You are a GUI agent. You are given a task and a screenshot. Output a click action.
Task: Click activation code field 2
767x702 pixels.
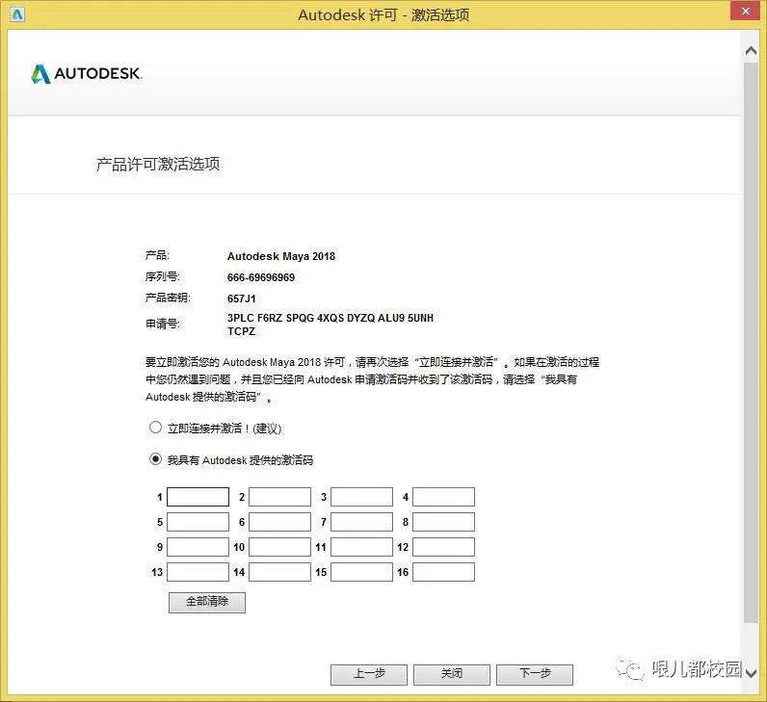pos(279,497)
